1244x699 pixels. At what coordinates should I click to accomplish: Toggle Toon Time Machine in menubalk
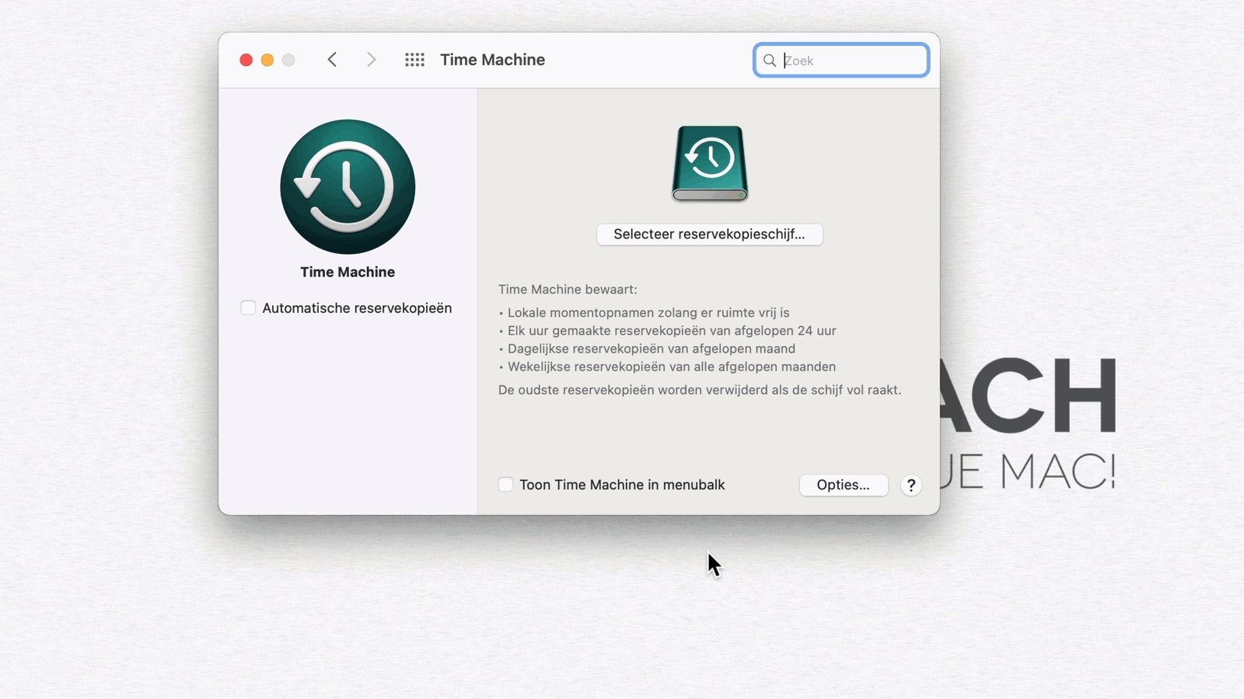pyautogui.click(x=505, y=485)
